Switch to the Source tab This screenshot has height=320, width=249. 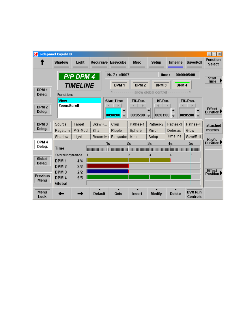tap(62, 124)
